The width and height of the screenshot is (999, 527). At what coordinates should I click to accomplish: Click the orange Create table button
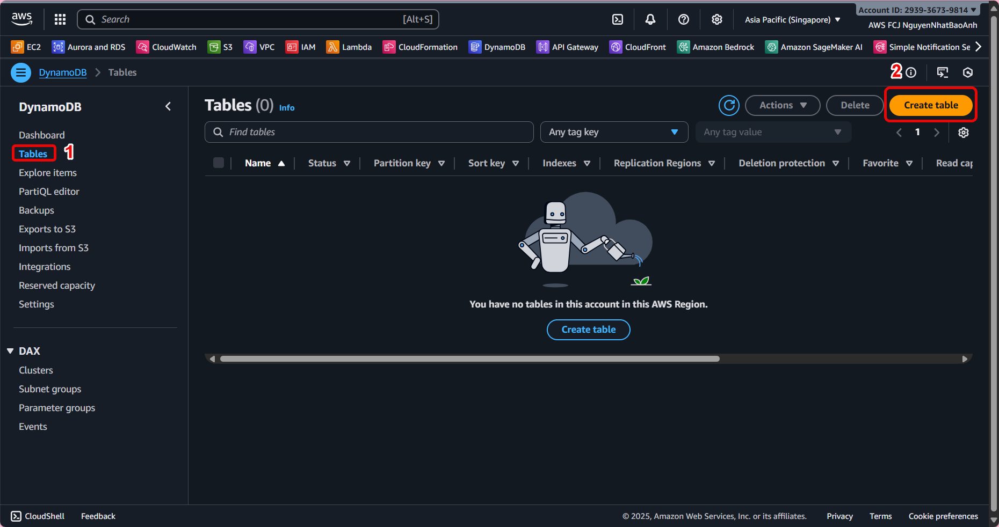931,105
